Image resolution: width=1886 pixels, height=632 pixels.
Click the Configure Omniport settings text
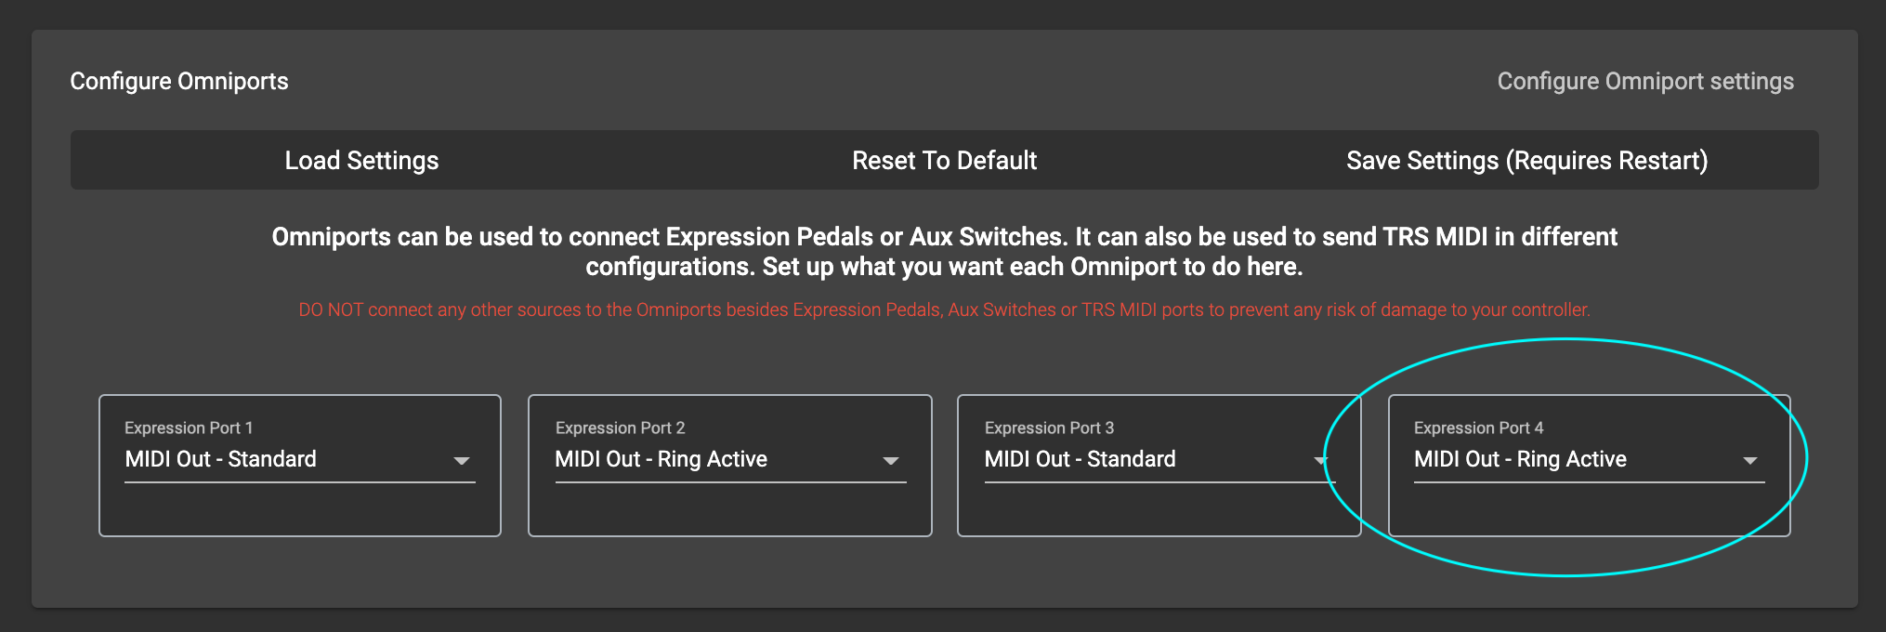[x=1645, y=82]
